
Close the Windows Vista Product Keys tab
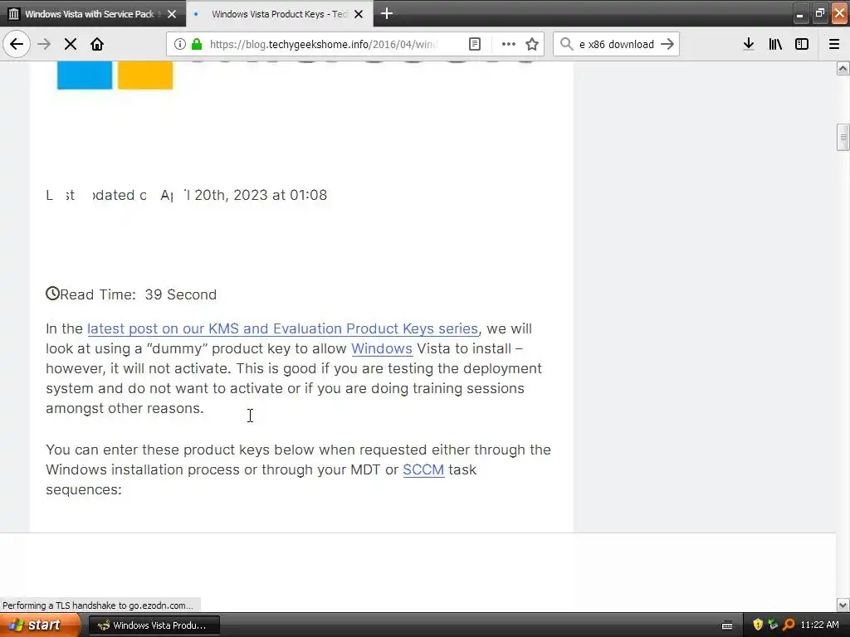point(359,14)
